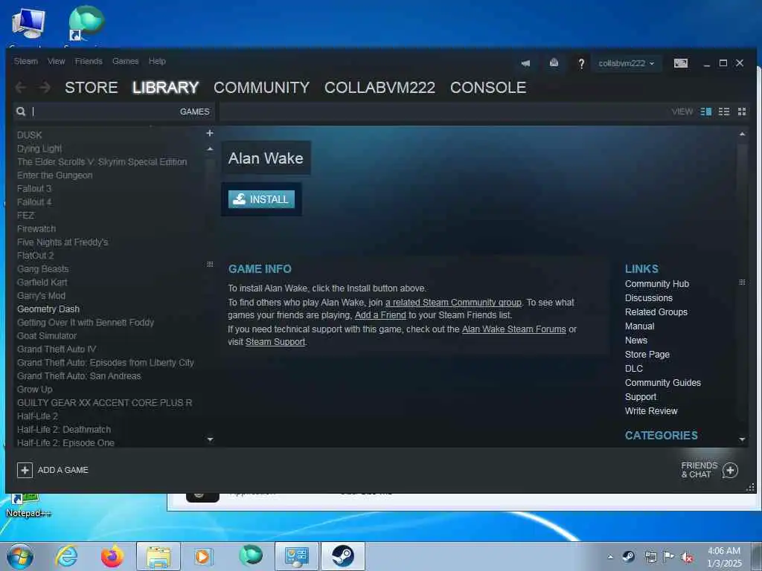Click details pane scroll down arrow

pos(742,439)
